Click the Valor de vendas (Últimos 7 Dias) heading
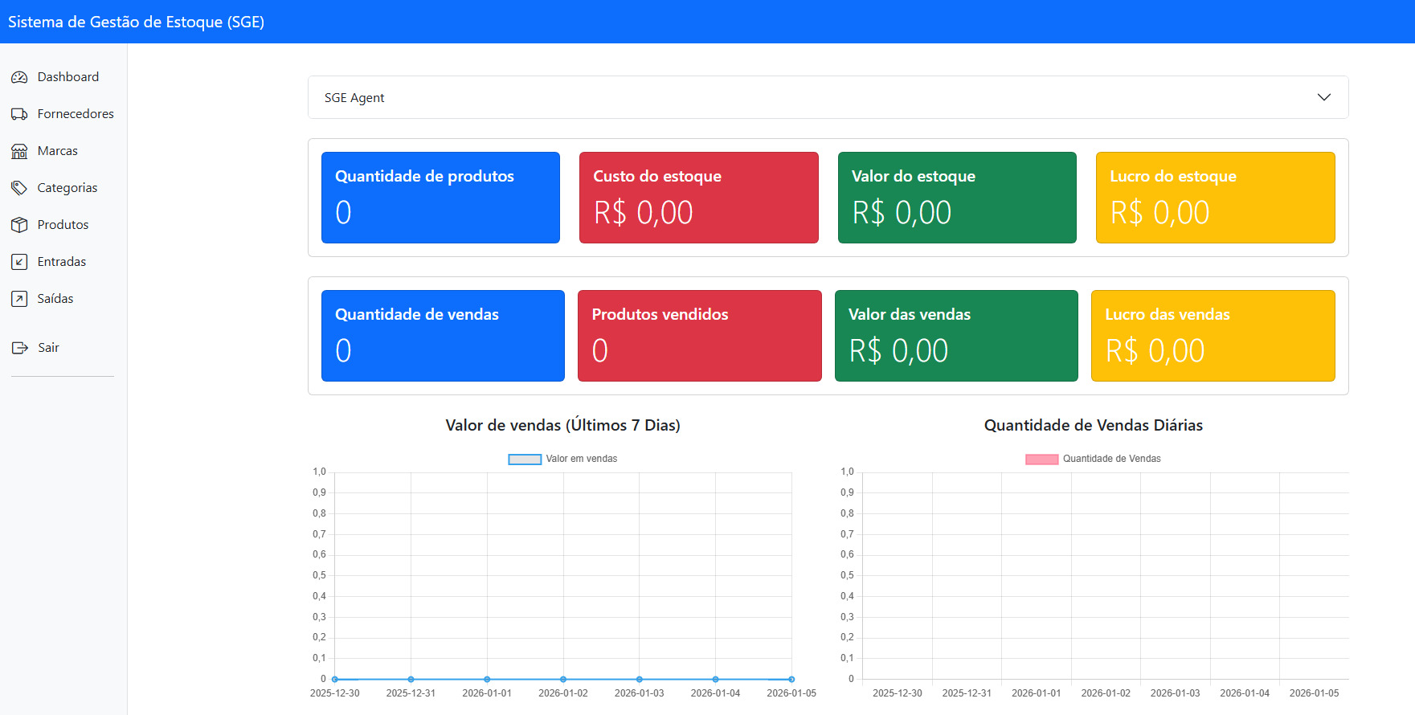The width and height of the screenshot is (1415, 715). [x=563, y=425]
